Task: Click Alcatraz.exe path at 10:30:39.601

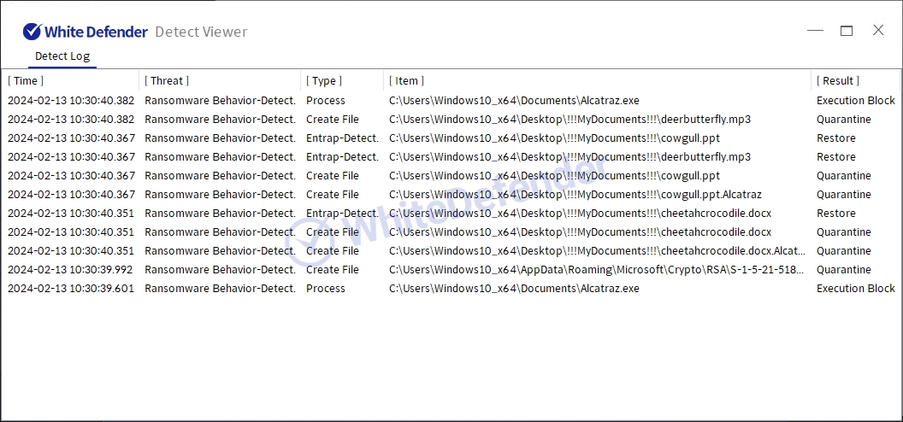Action: coord(514,289)
